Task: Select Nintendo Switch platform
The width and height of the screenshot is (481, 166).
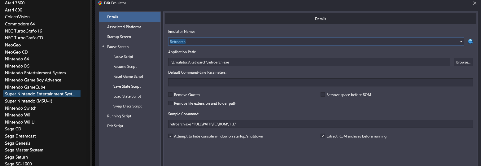Action: point(21,108)
